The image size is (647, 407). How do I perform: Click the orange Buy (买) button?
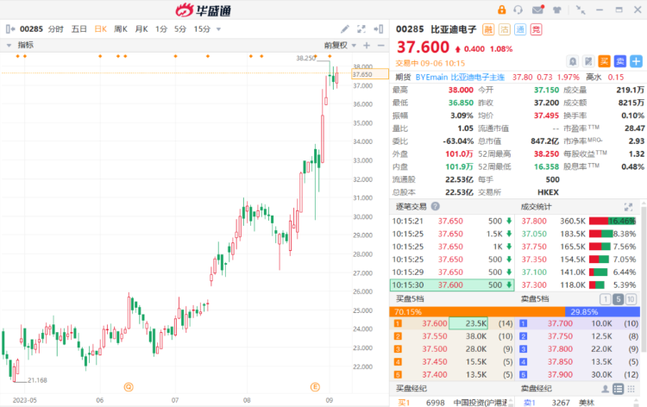tap(604, 61)
